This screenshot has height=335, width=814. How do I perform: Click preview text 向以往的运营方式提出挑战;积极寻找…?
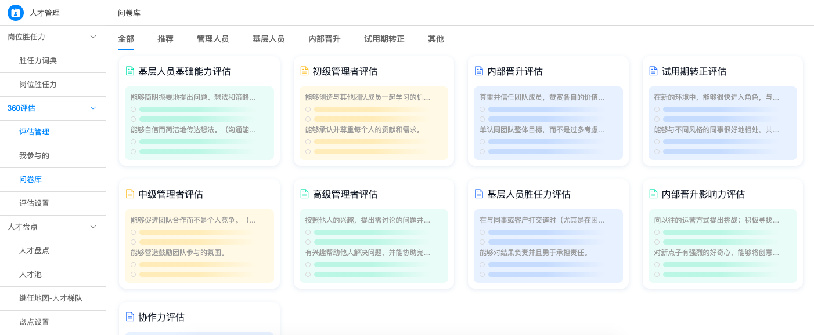tap(717, 220)
